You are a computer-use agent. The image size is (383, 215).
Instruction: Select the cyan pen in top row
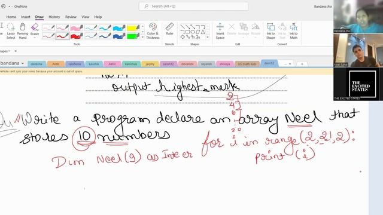[x=105, y=27]
